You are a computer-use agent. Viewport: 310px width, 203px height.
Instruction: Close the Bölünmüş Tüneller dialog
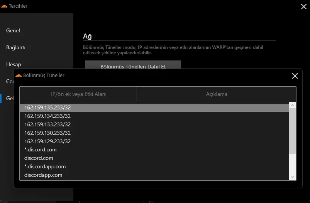click(x=295, y=76)
